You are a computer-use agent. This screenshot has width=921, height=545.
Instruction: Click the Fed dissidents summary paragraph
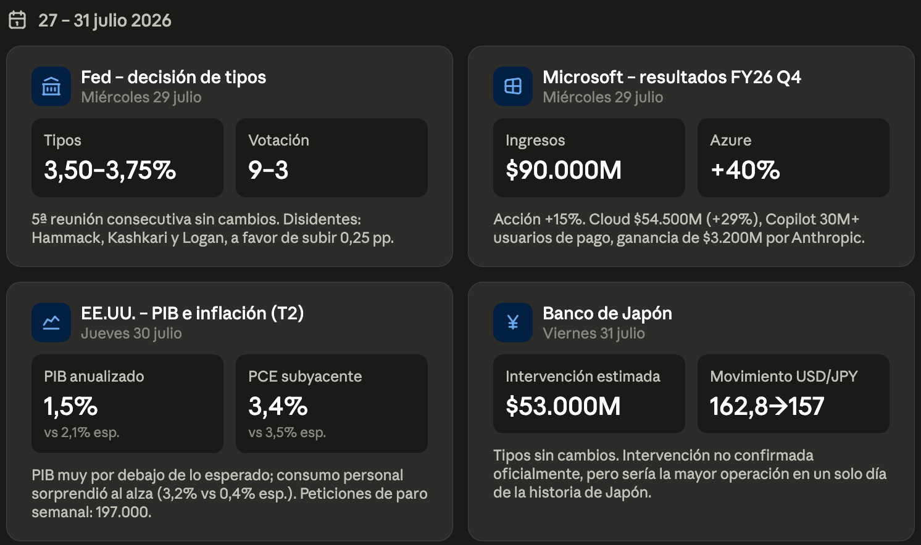pos(213,229)
